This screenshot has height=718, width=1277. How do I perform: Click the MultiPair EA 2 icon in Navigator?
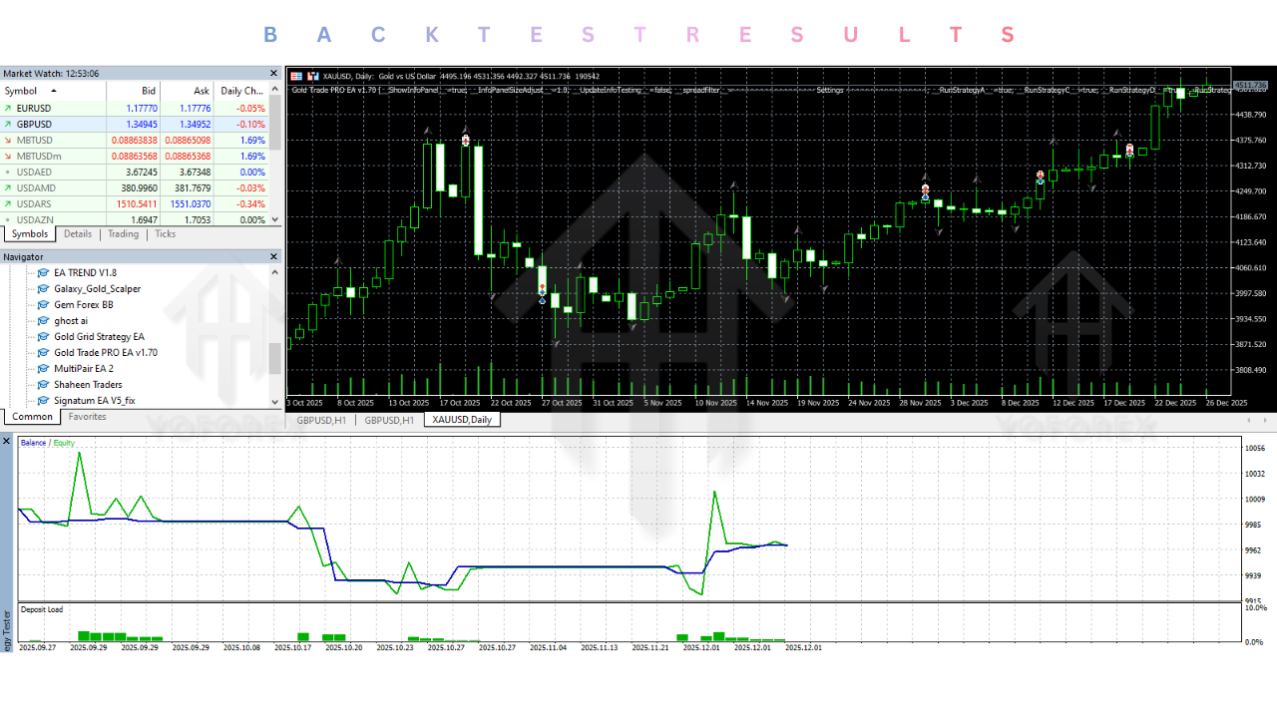[x=41, y=368]
